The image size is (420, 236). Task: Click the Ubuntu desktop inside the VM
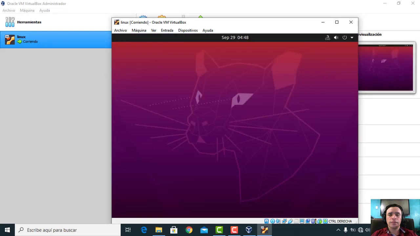pos(235,129)
